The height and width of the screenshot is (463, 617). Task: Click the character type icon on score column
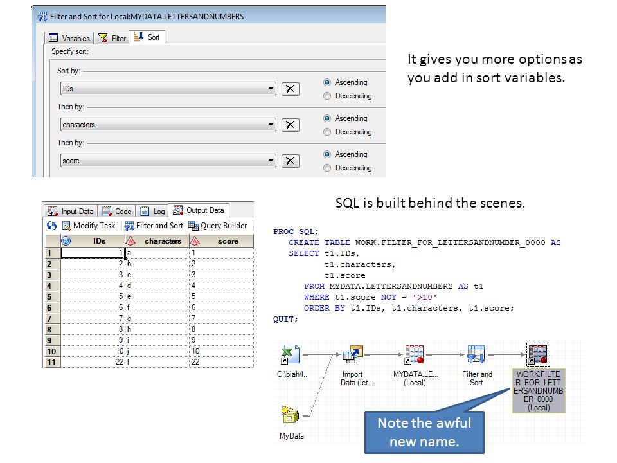pyautogui.click(x=195, y=241)
